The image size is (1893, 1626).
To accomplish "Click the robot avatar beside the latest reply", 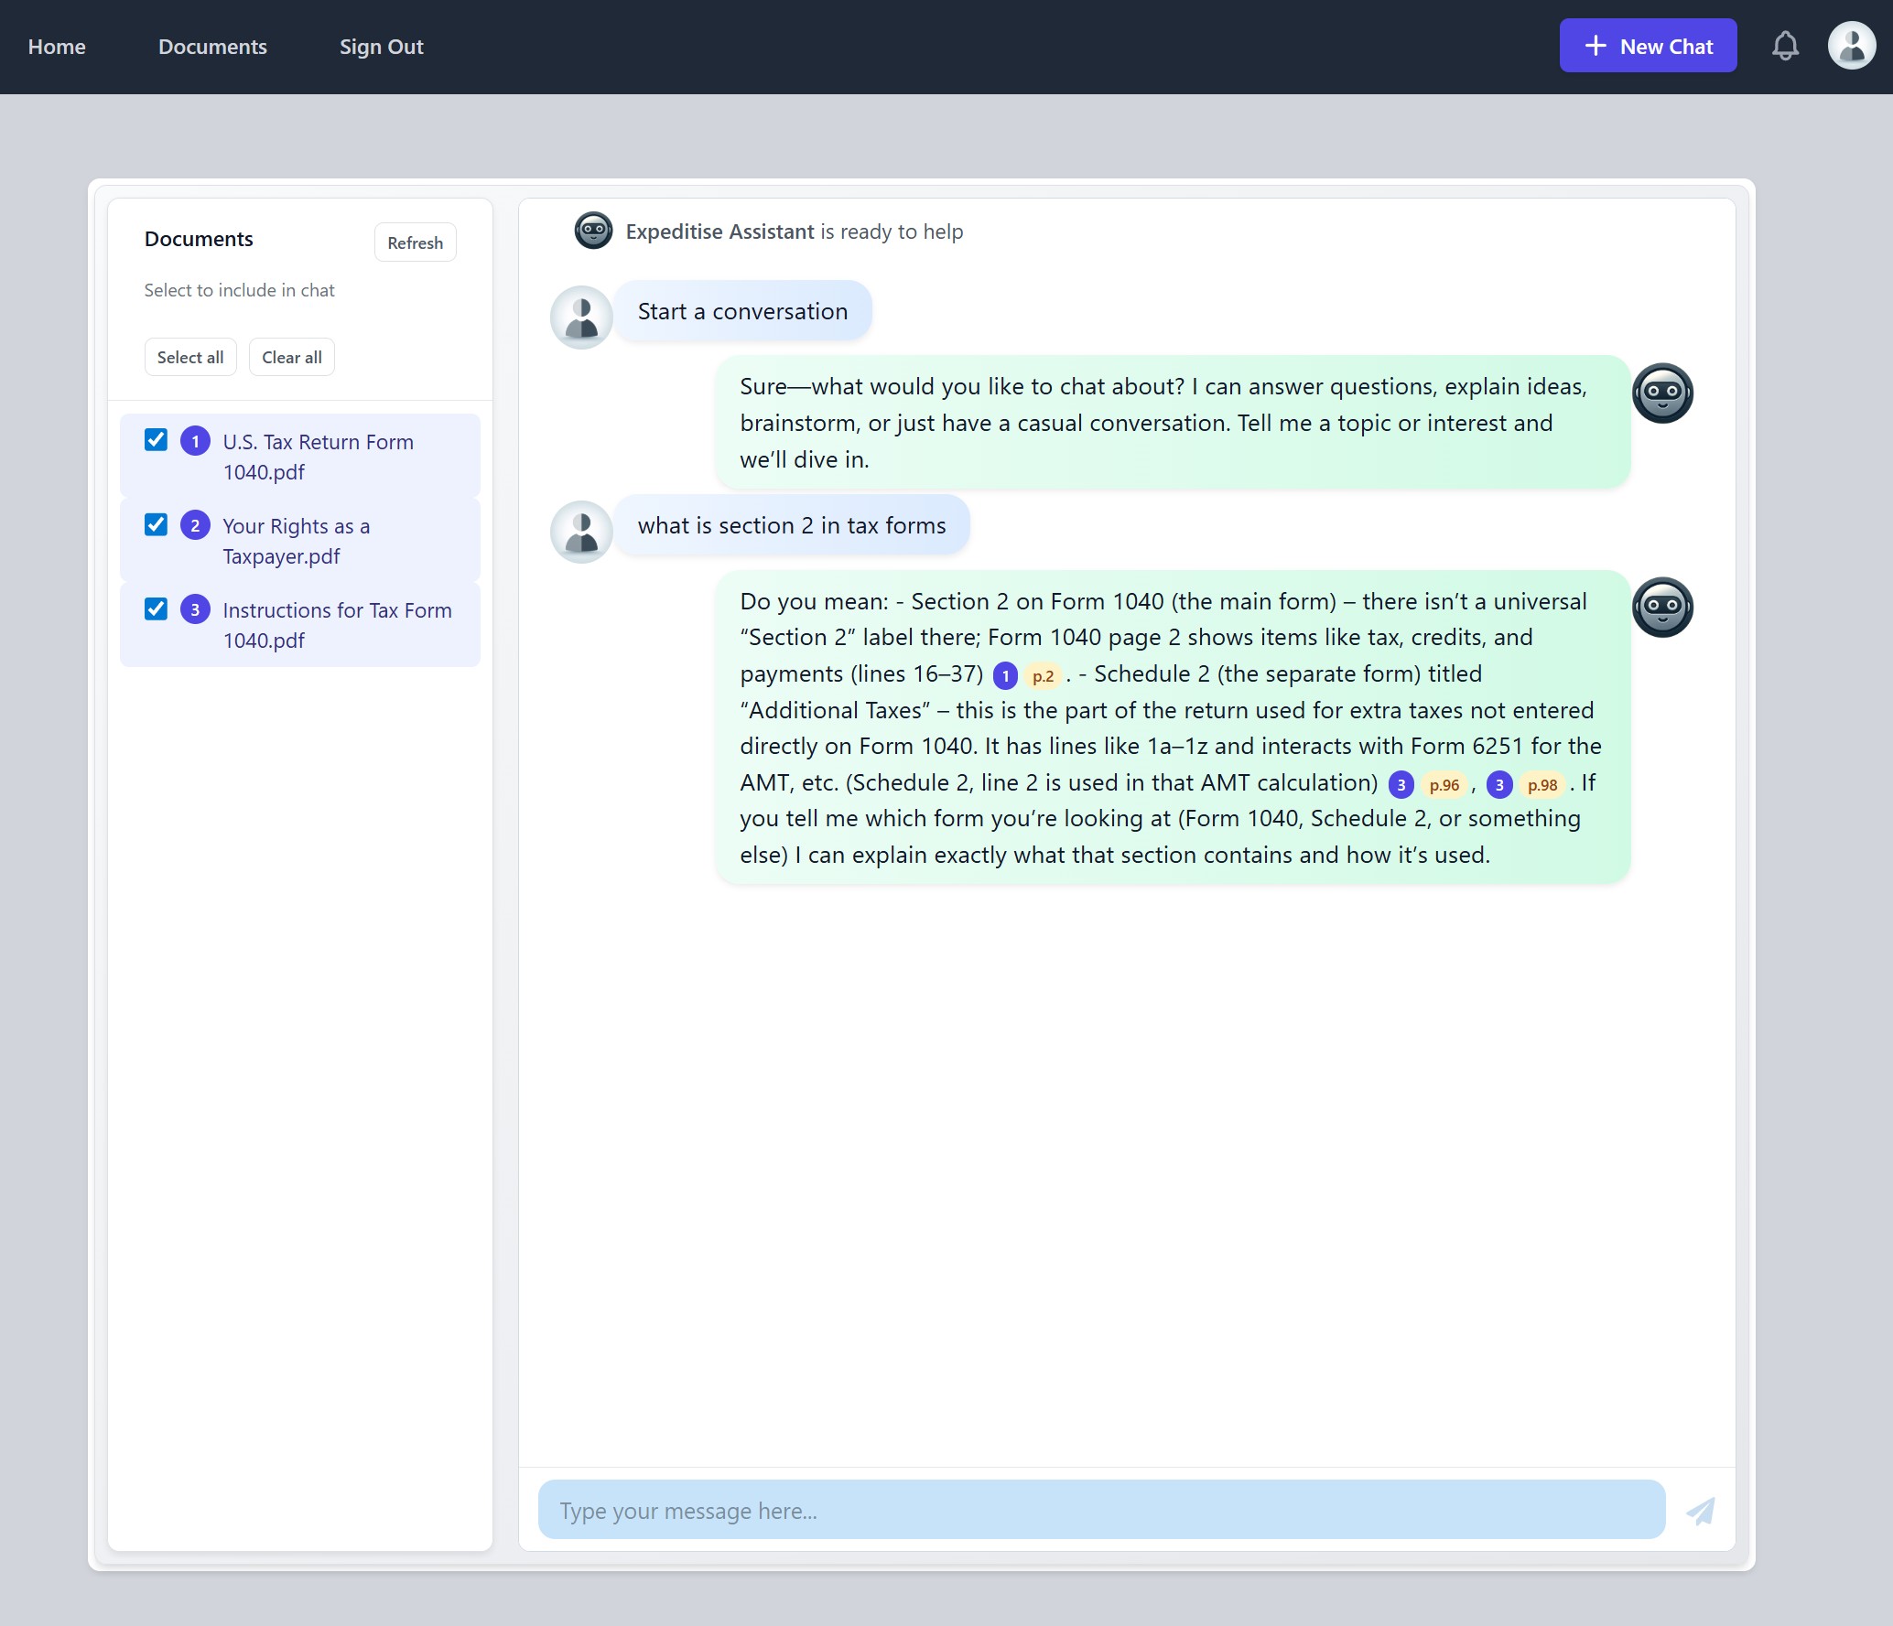I will coord(1663,607).
